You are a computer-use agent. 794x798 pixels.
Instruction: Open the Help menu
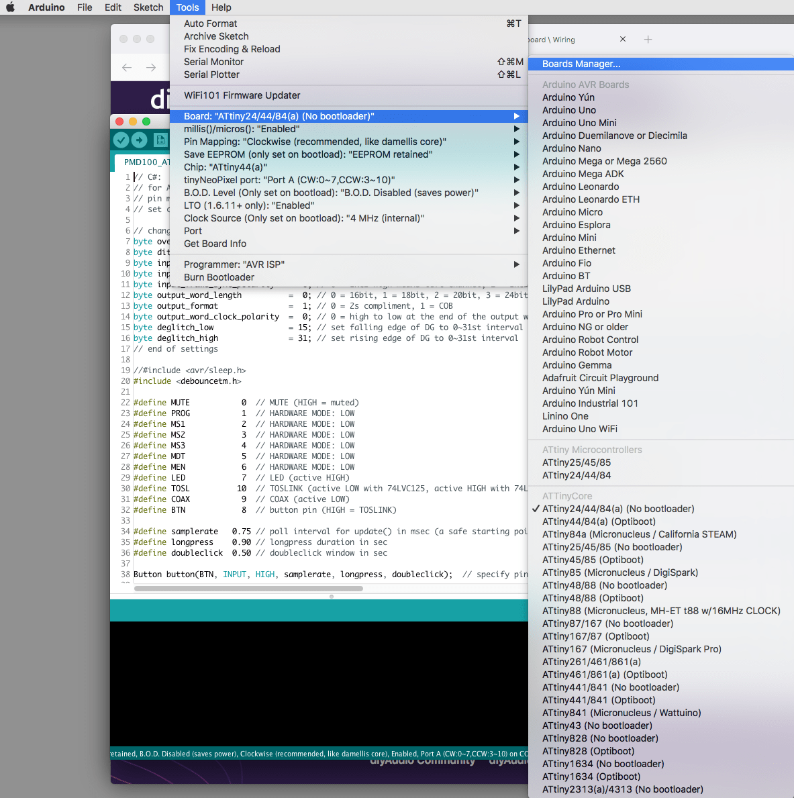(221, 7)
